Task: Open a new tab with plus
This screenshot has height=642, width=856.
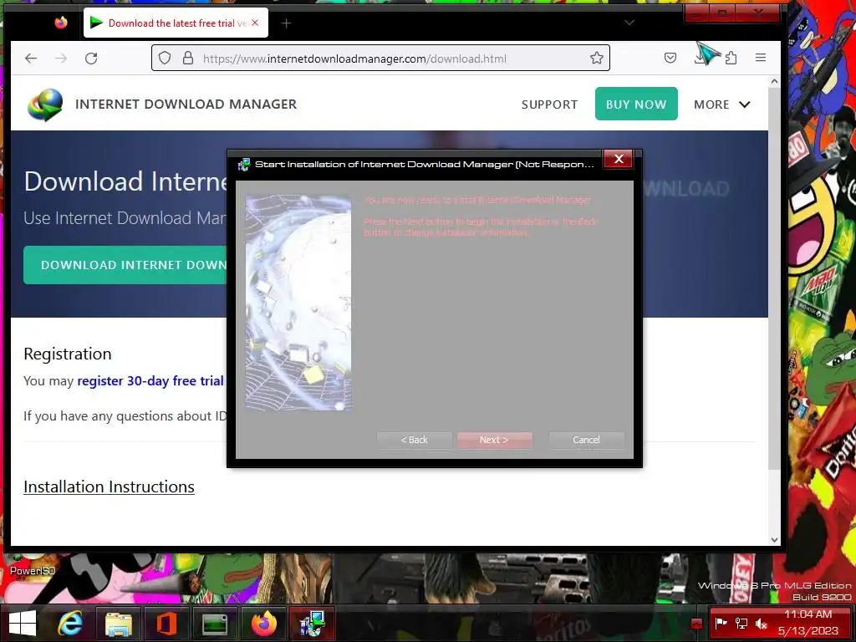Action: click(x=286, y=23)
